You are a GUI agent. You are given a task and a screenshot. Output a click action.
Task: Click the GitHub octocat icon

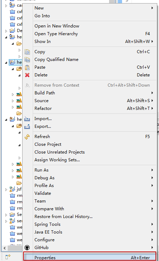click(27, 248)
